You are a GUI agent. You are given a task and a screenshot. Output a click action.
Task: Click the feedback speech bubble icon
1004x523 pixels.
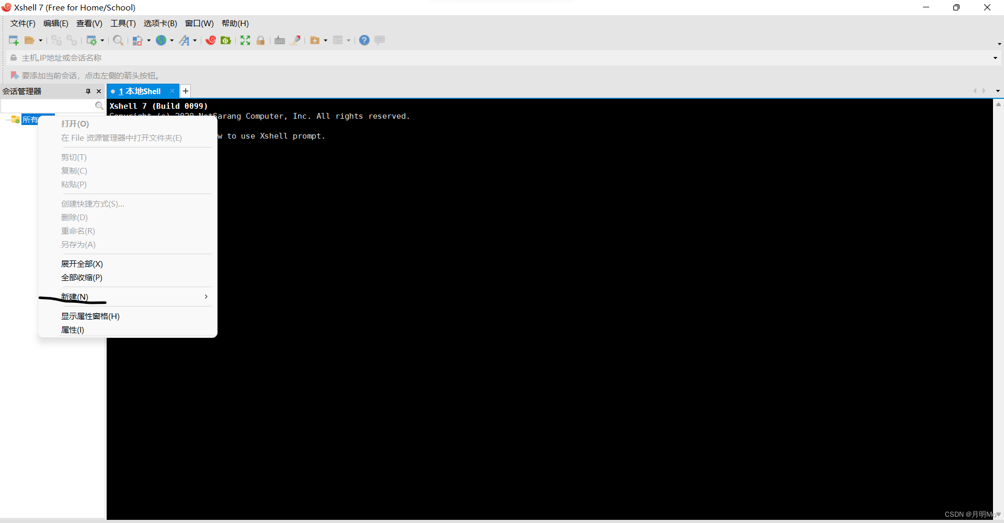tap(380, 40)
